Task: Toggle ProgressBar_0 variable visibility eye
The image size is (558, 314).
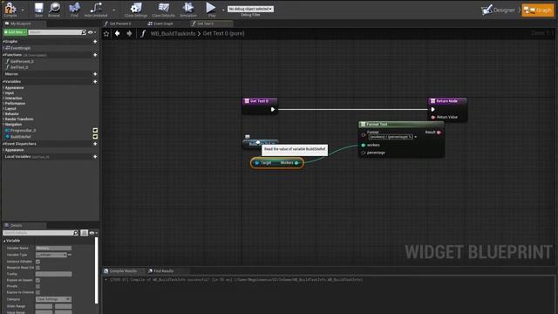Action: pos(95,130)
